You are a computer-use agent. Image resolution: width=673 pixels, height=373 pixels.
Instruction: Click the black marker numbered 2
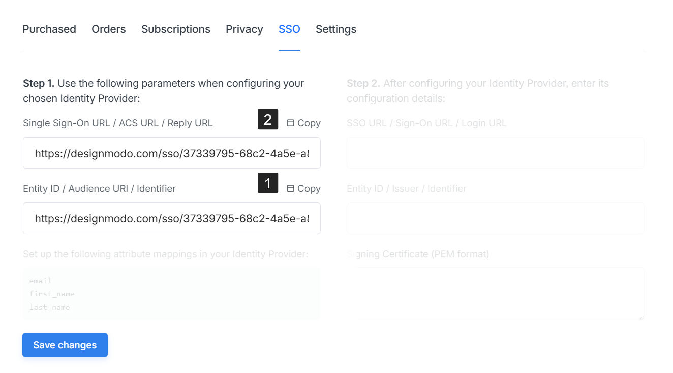268,120
